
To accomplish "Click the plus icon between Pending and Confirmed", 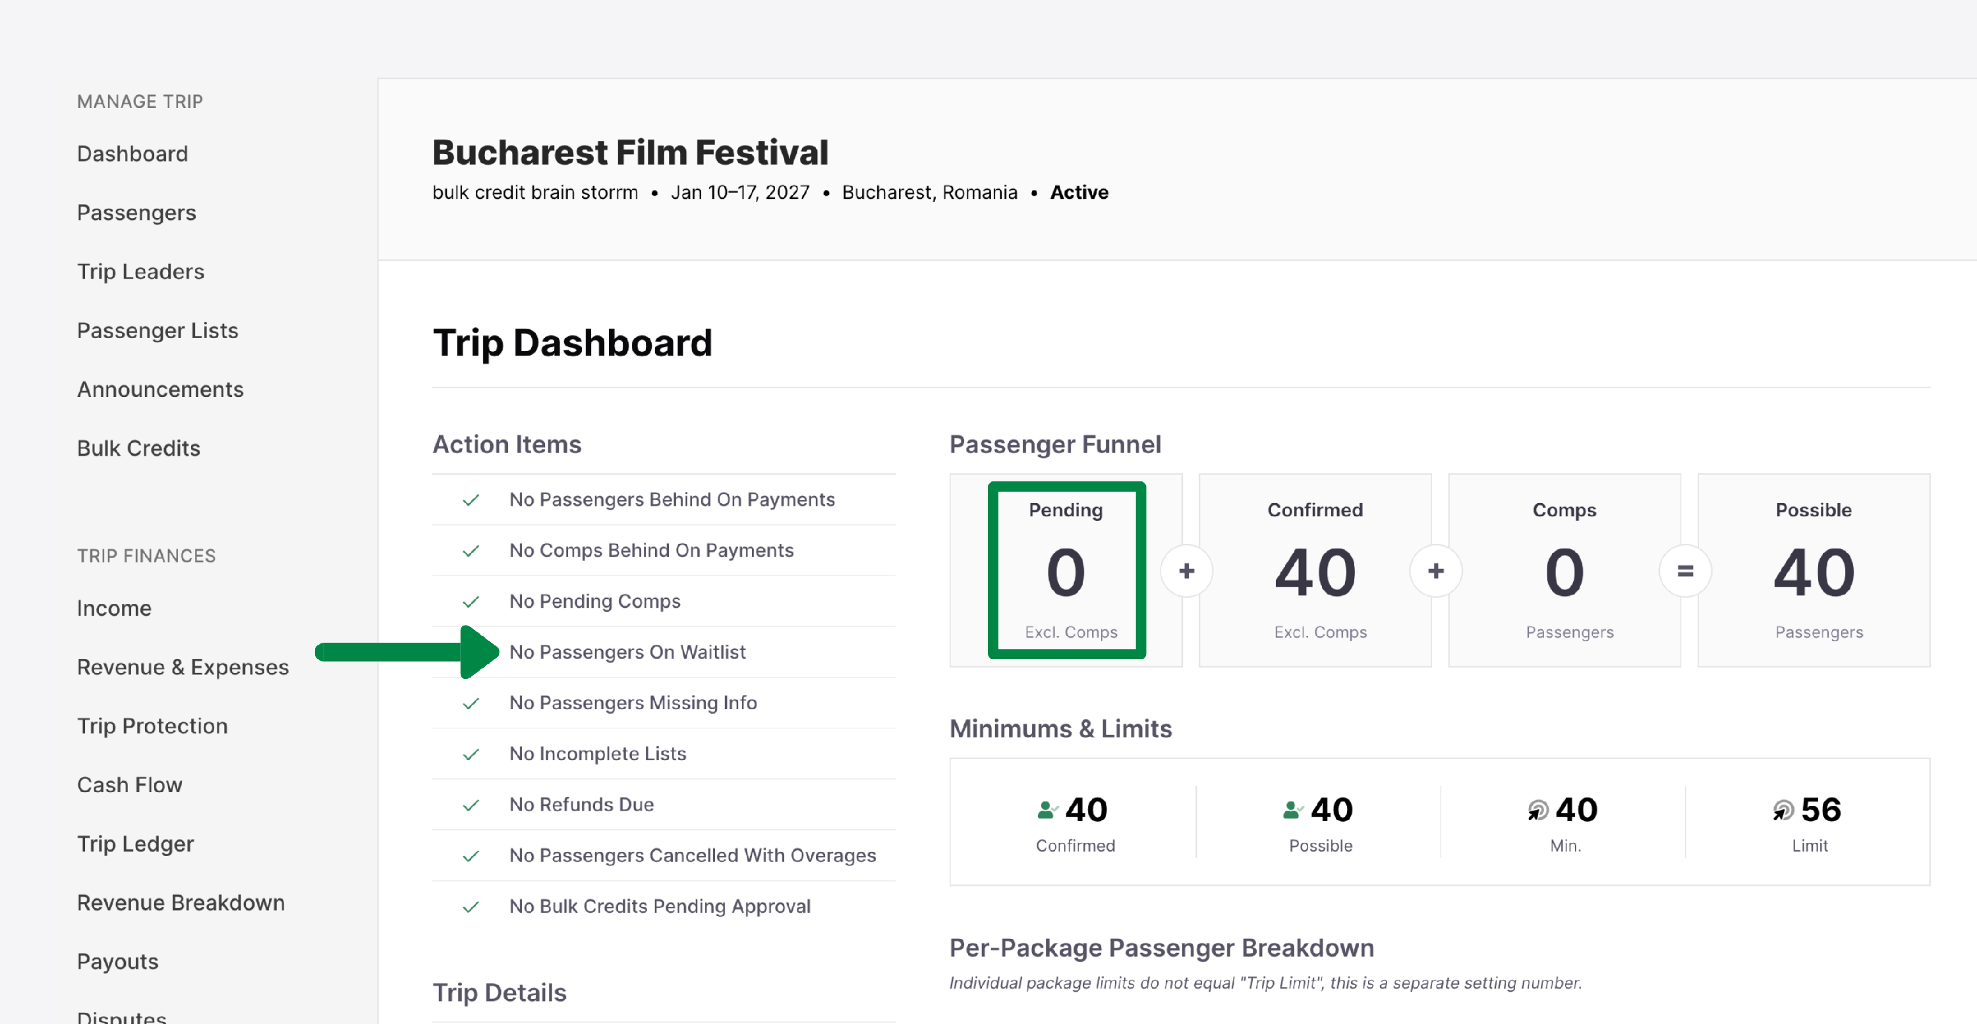I will click(x=1186, y=571).
